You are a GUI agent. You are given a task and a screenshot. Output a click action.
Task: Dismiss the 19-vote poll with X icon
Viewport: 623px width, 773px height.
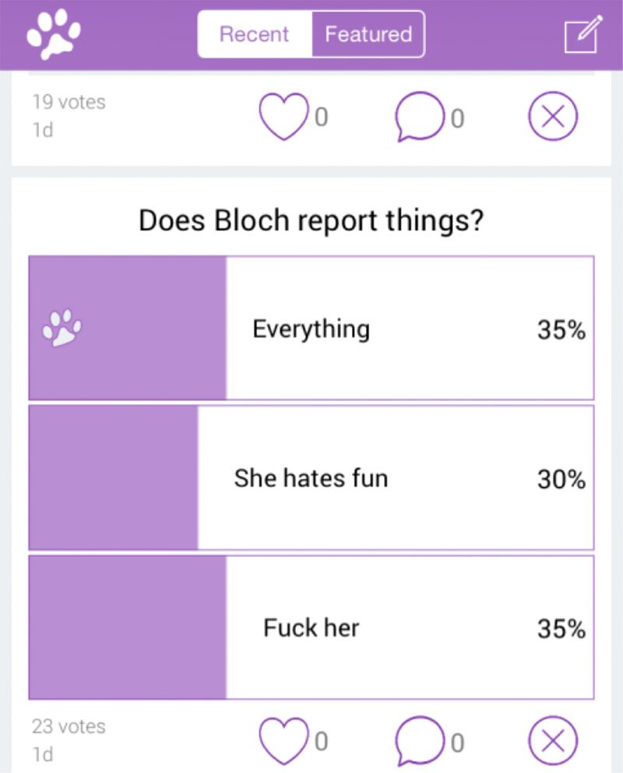pos(553,118)
